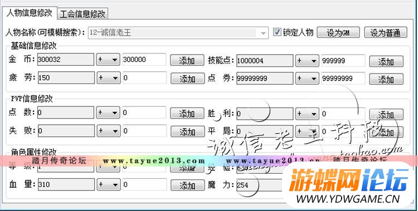Click 添加 button for 点券

pyautogui.click(x=386, y=79)
